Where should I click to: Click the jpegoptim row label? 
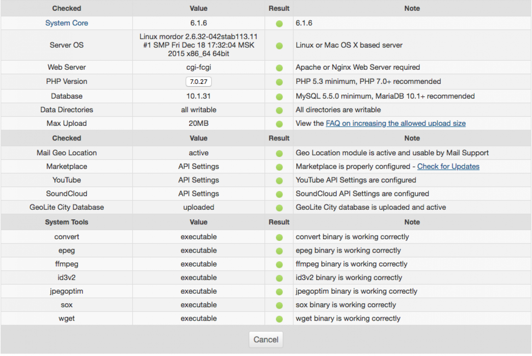tap(66, 291)
